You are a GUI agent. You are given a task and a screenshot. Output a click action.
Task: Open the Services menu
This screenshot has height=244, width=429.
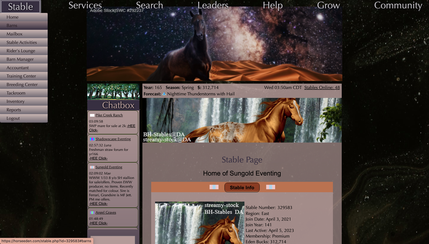point(85,5)
